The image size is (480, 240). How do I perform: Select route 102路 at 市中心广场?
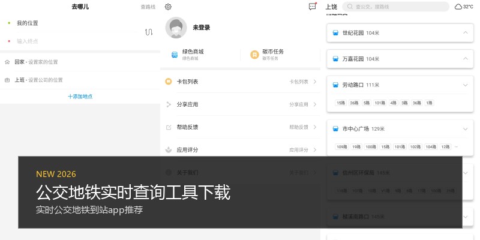[x=415, y=147]
